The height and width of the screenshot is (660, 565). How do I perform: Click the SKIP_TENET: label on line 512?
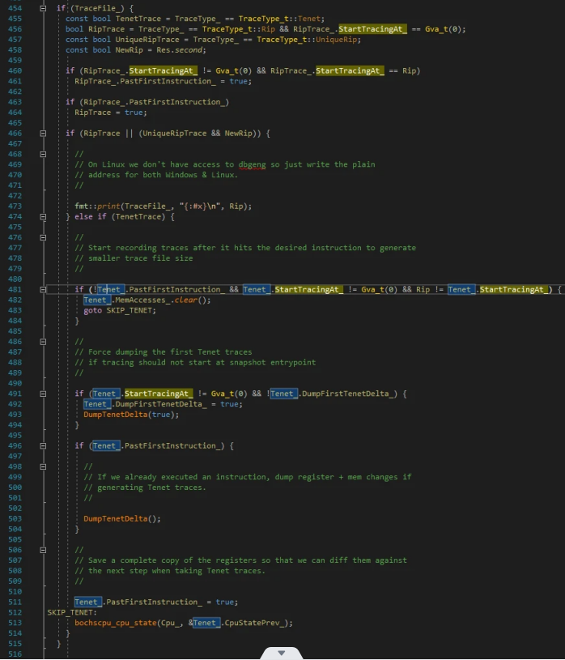coord(72,612)
